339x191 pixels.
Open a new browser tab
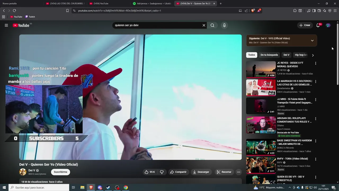coord(221,3)
